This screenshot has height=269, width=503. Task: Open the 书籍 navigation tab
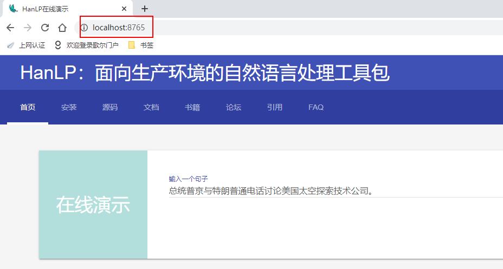(192, 107)
